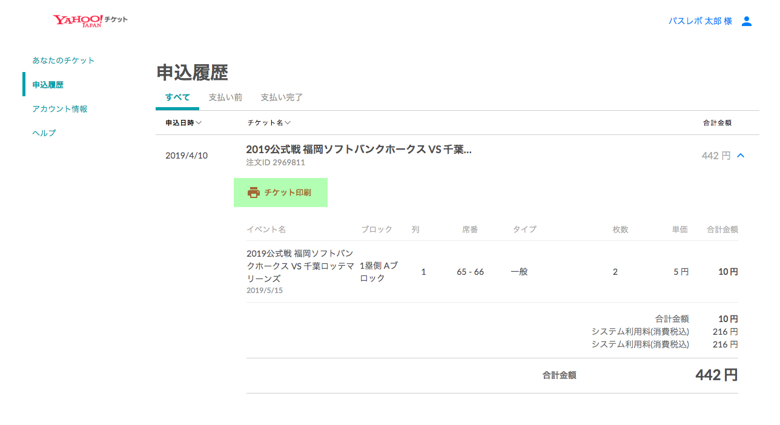Open the user account profile icon
This screenshot has width=780, height=425.
click(x=747, y=21)
